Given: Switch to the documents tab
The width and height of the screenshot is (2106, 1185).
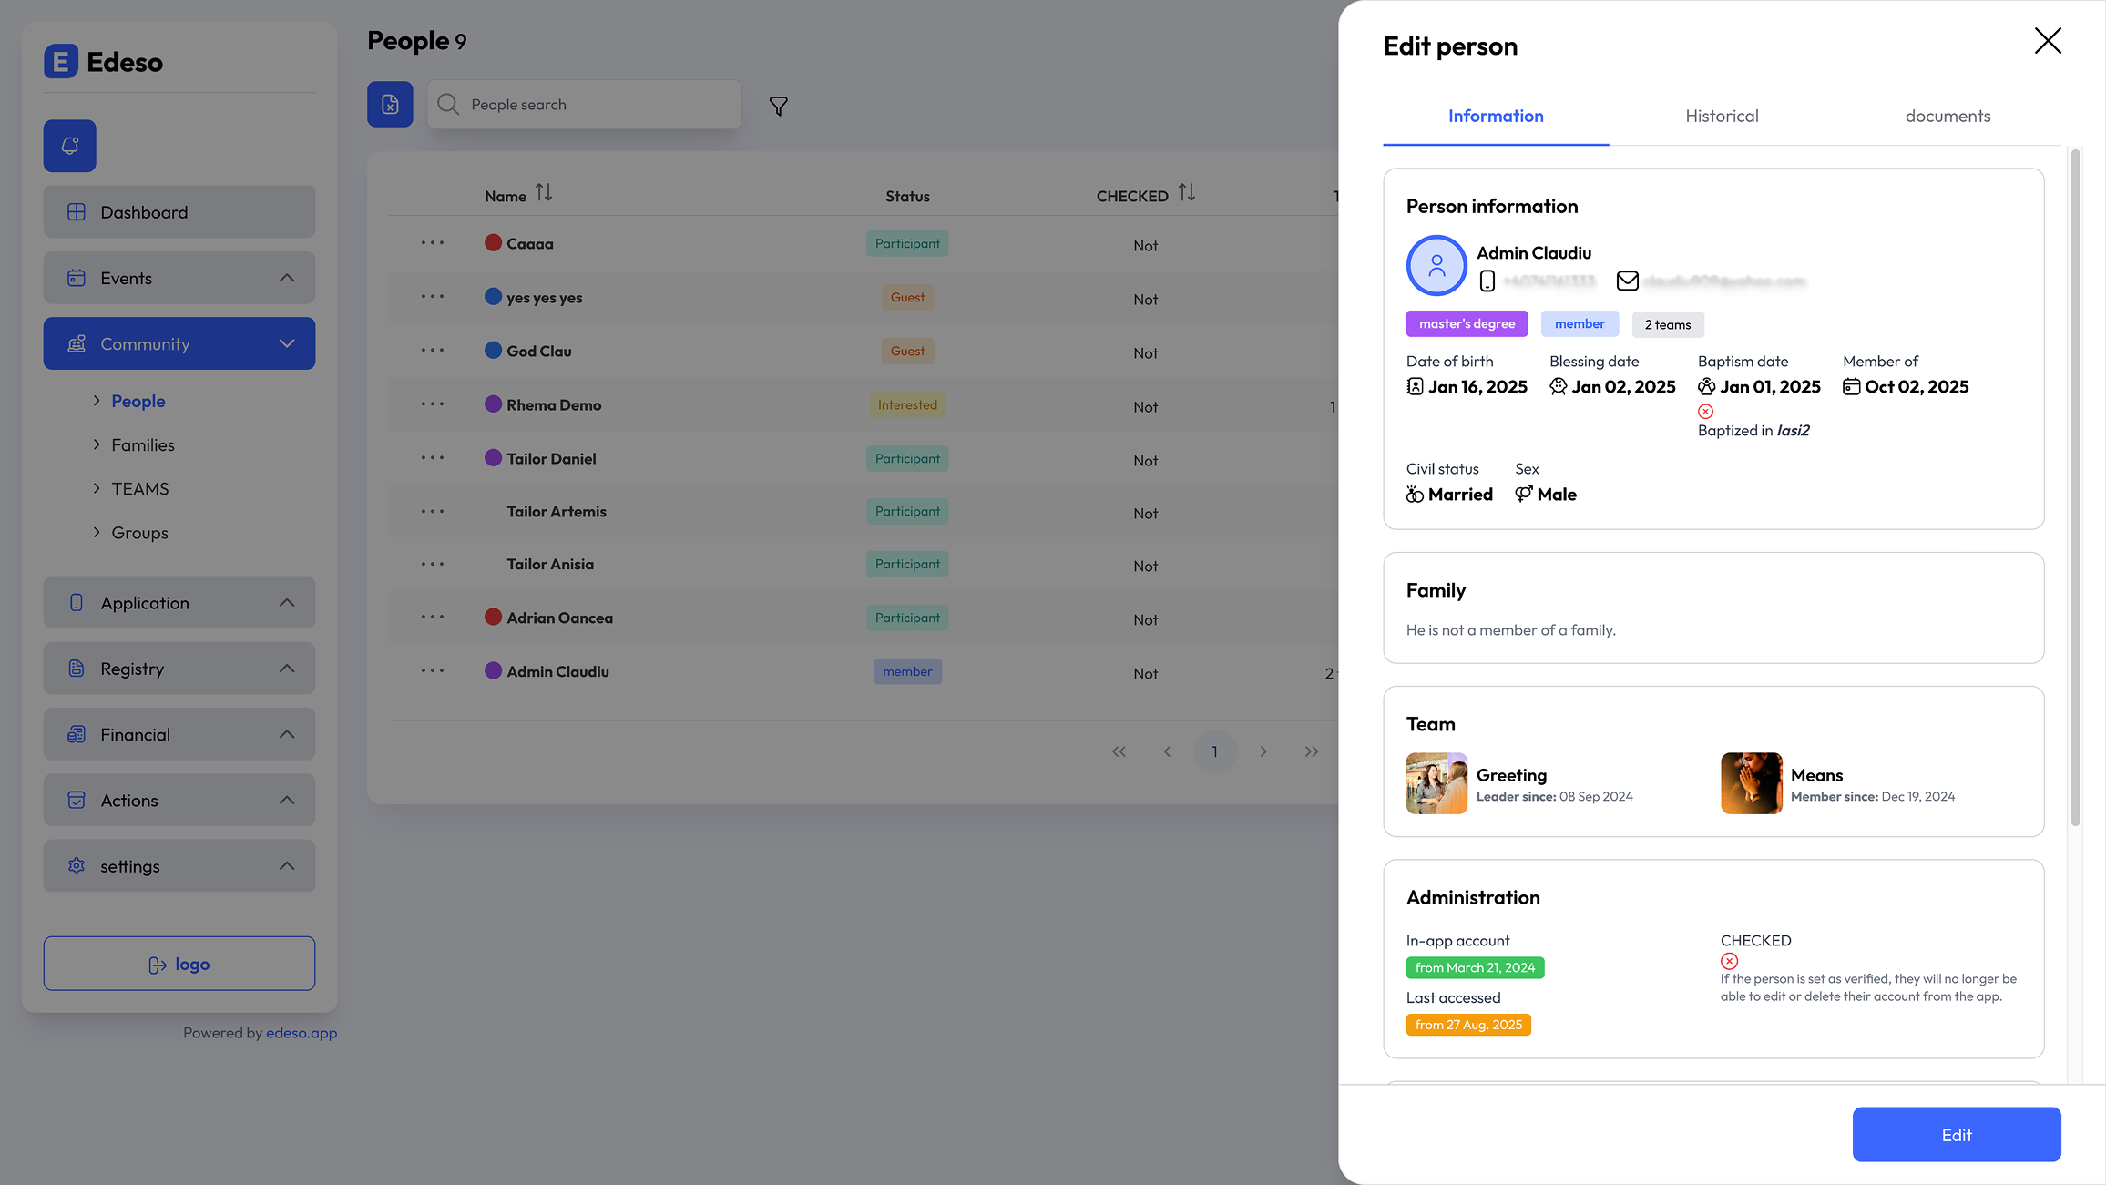Looking at the screenshot, I should (1948, 117).
